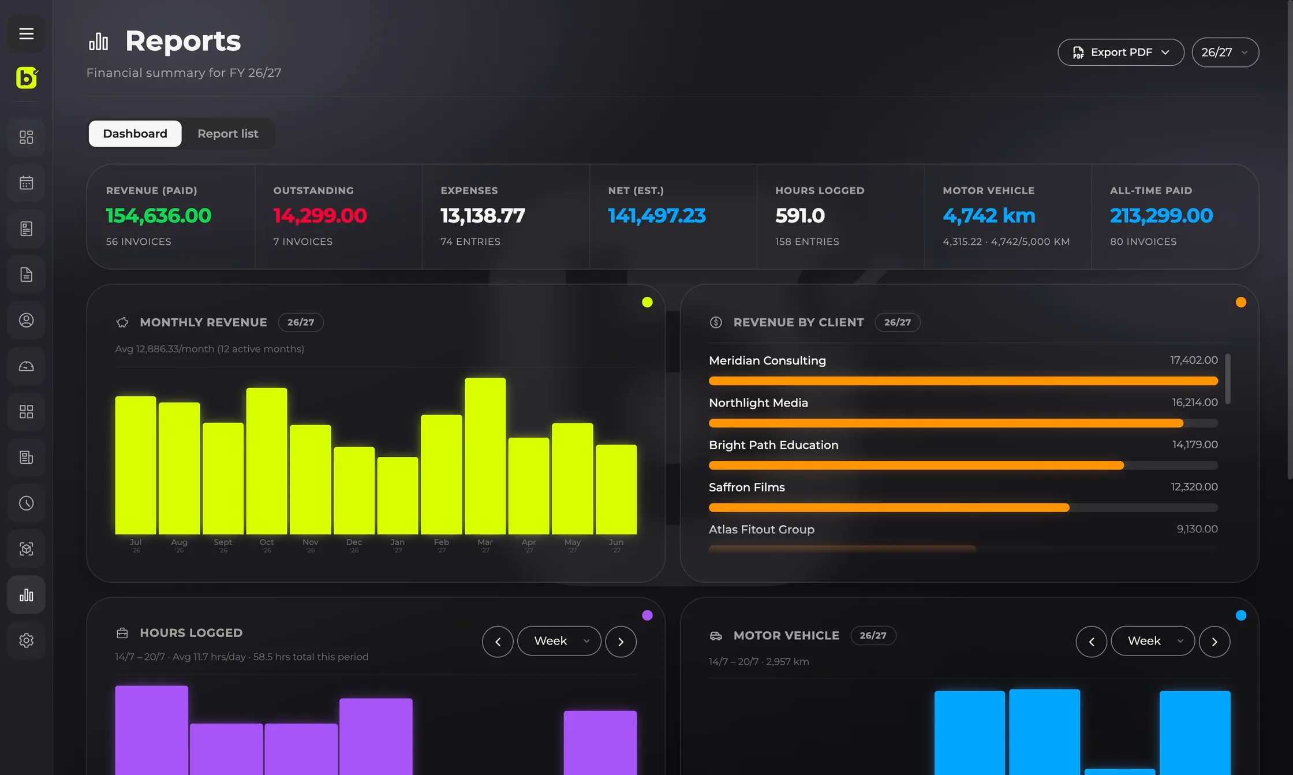Go to previous period in Hours Logged
This screenshot has width=1293, height=775.
pyautogui.click(x=498, y=642)
